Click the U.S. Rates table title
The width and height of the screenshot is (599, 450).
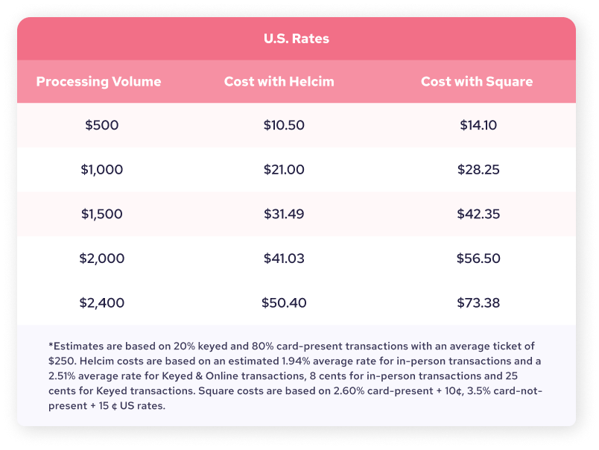297,39
